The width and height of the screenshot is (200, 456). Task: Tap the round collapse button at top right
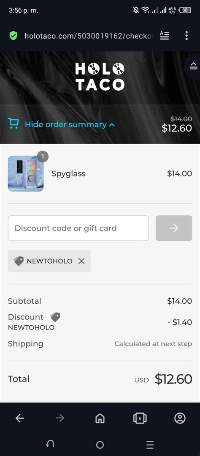coord(193,66)
